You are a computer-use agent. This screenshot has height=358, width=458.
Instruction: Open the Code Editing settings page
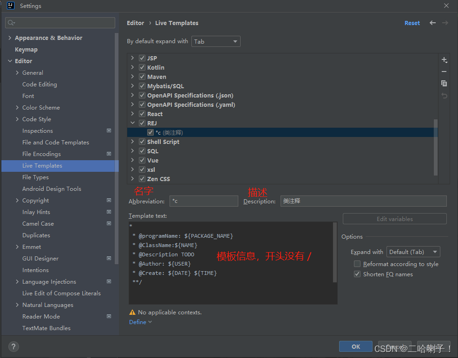(x=39, y=84)
